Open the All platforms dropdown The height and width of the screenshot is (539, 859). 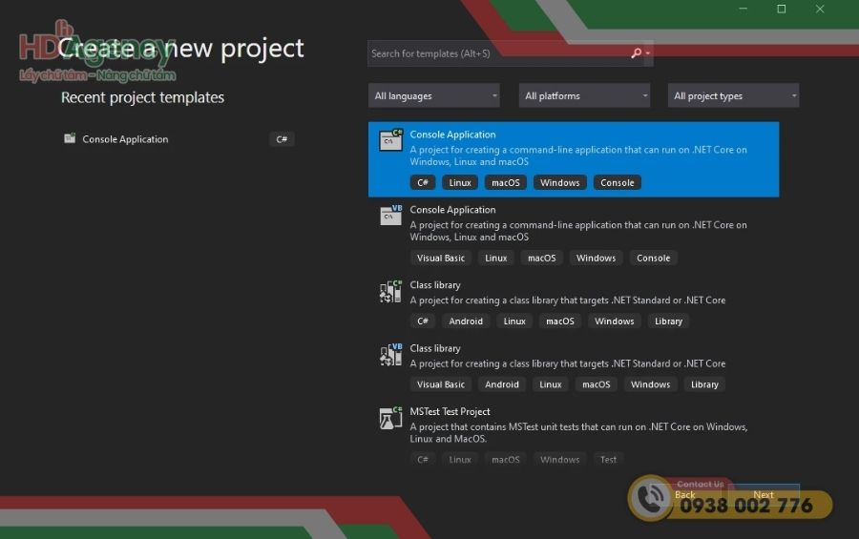pyautogui.click(x=584, y=95)
